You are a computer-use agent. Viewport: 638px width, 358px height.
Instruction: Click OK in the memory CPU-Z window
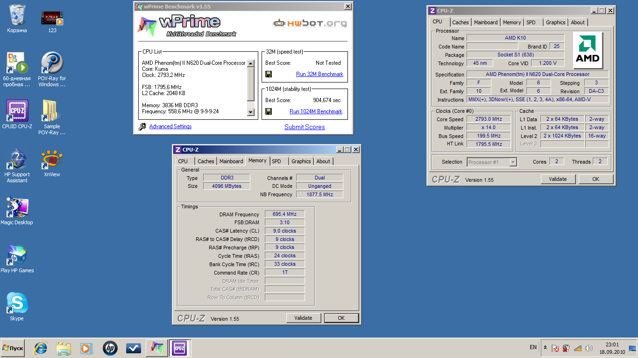(341, 318)
